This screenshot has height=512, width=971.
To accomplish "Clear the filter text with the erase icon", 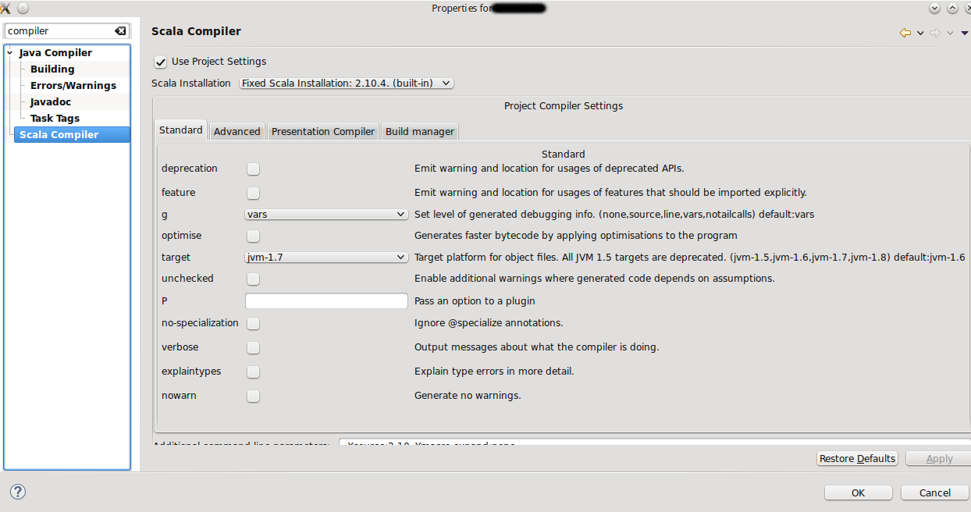I will click(120, 31).
